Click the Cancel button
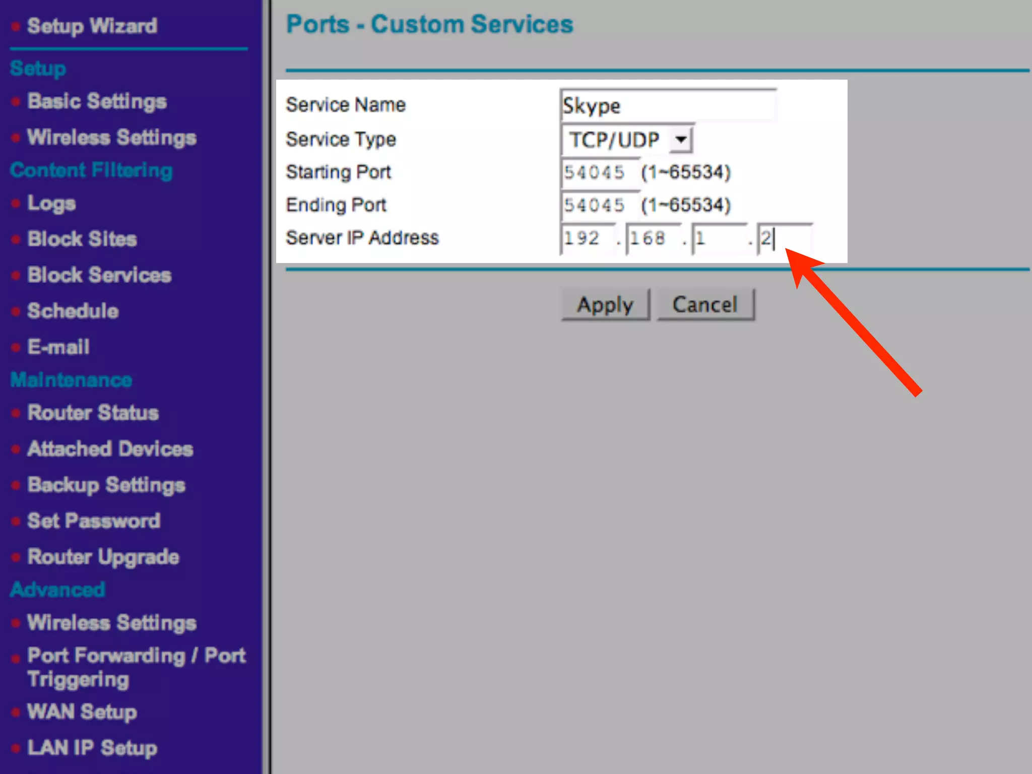The width and height of the screenshot is (1032, 774). (x=705, y=304)
